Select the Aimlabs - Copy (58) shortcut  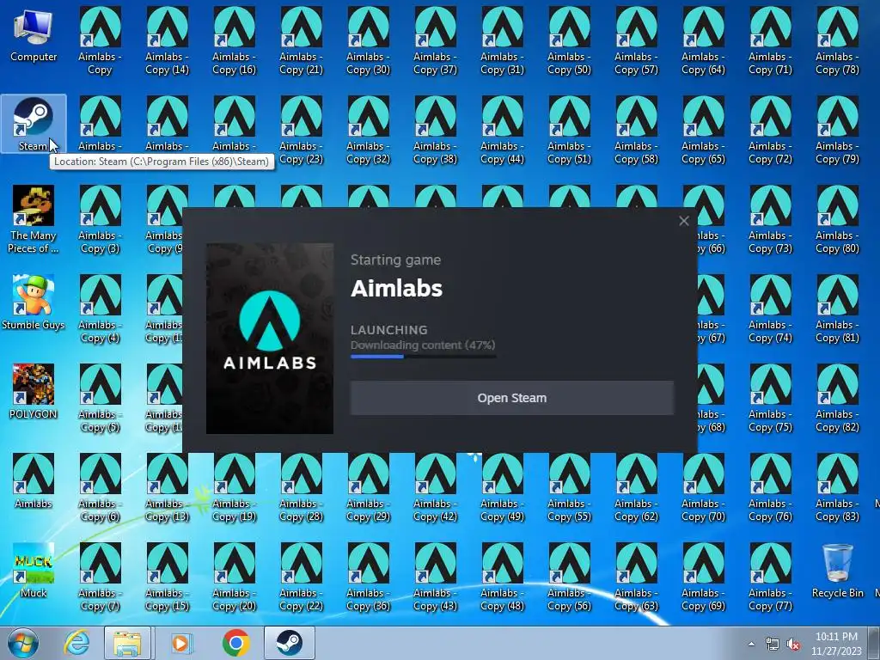tap(637, 131)
